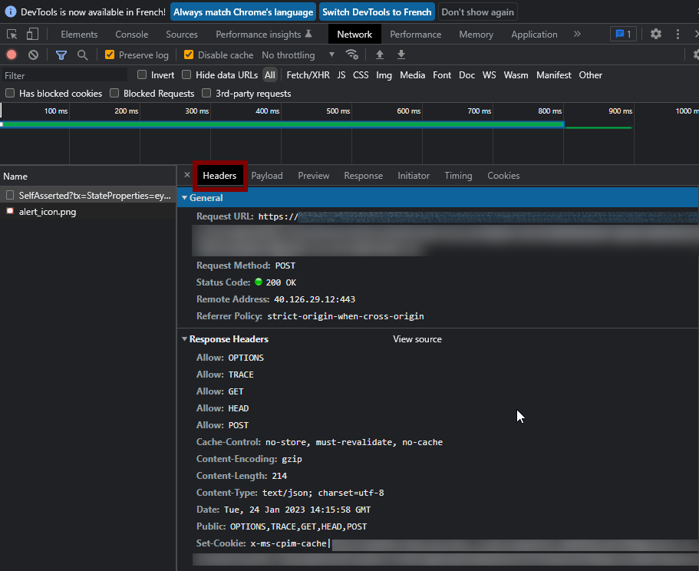
Task: Click the info icon in language banner
Action: tap(10, 12)
